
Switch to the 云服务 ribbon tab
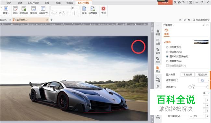(70, 3)
